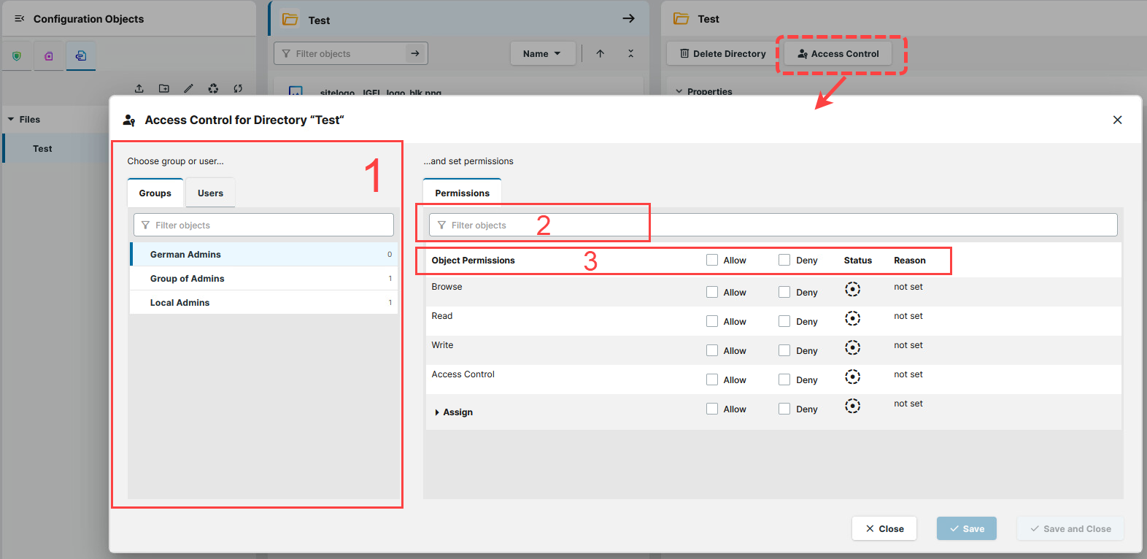Image resolution: width=1147 pixels, height=559 pixels.
Task: Click the upload file icon
Action: click(x=139, y=88)
